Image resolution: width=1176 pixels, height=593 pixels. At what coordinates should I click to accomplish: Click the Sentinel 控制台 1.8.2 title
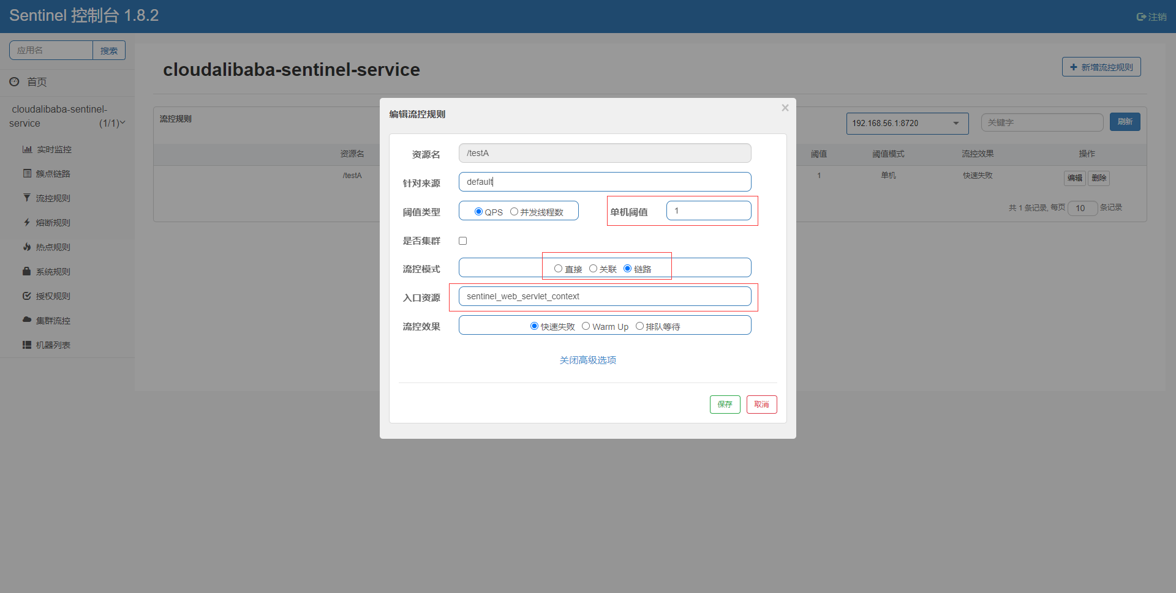pos(84,16)
